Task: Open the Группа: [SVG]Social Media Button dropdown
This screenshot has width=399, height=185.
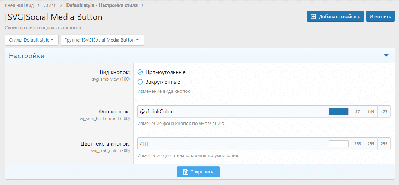Action: [102, 40]
